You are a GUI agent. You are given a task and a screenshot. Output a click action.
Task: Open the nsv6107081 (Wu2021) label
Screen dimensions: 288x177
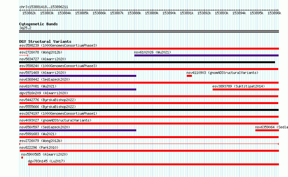38,86
